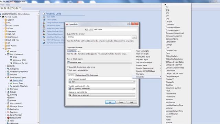Click the tree panel vertical scrollbar
220x124 pixels.
coord(38,51)
